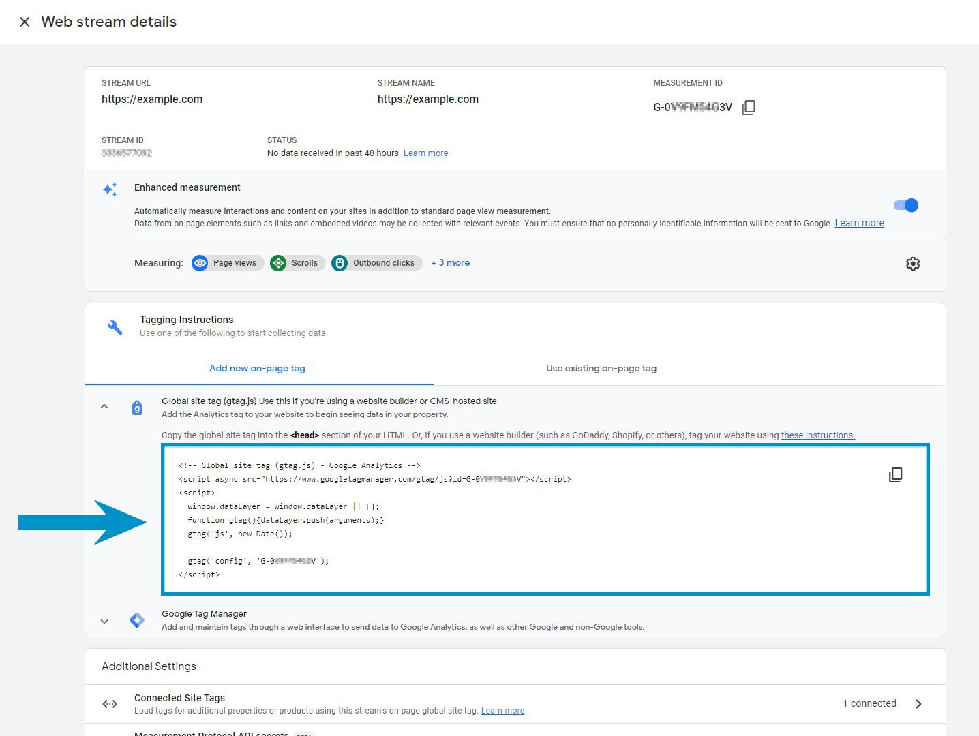Click the Enhanced measurement sparkle icon
Viewport: 979px width, 736px height.
point(110,190)
